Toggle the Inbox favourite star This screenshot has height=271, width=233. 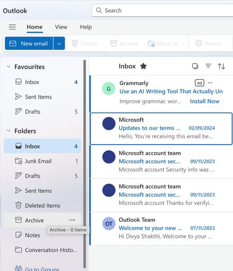point(143,66)
